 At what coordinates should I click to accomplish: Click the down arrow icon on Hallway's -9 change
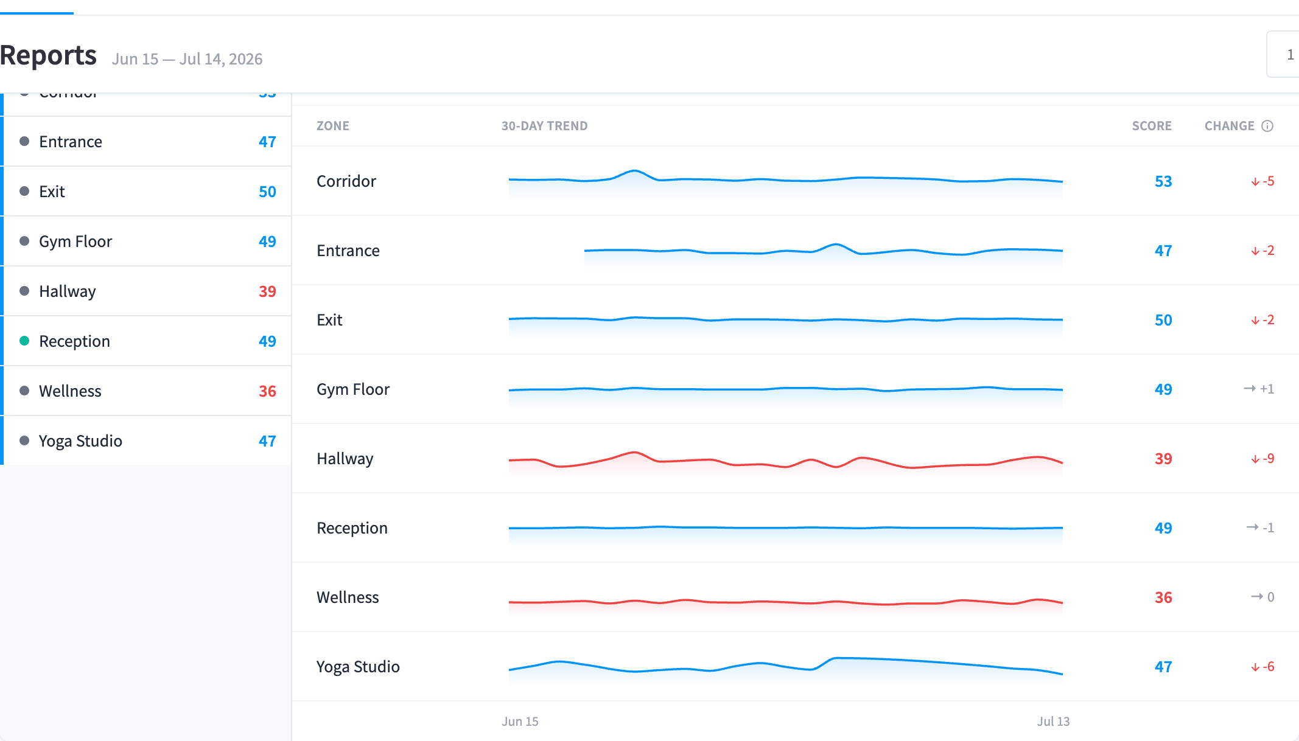point(1255,459)
